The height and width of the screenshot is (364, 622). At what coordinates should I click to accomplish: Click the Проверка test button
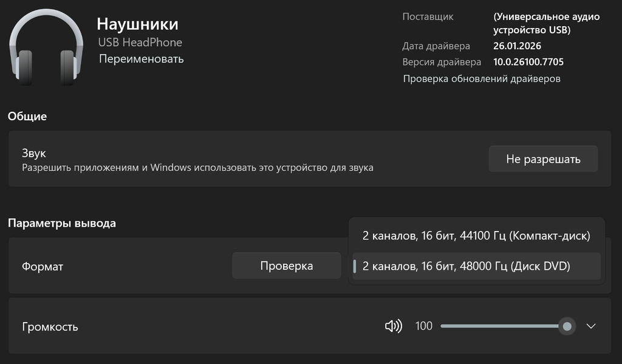point(286,266)
